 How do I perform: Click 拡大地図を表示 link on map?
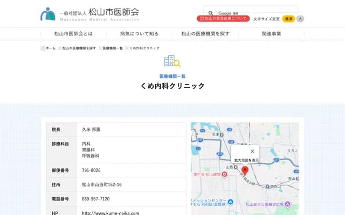tap(246, 160)
